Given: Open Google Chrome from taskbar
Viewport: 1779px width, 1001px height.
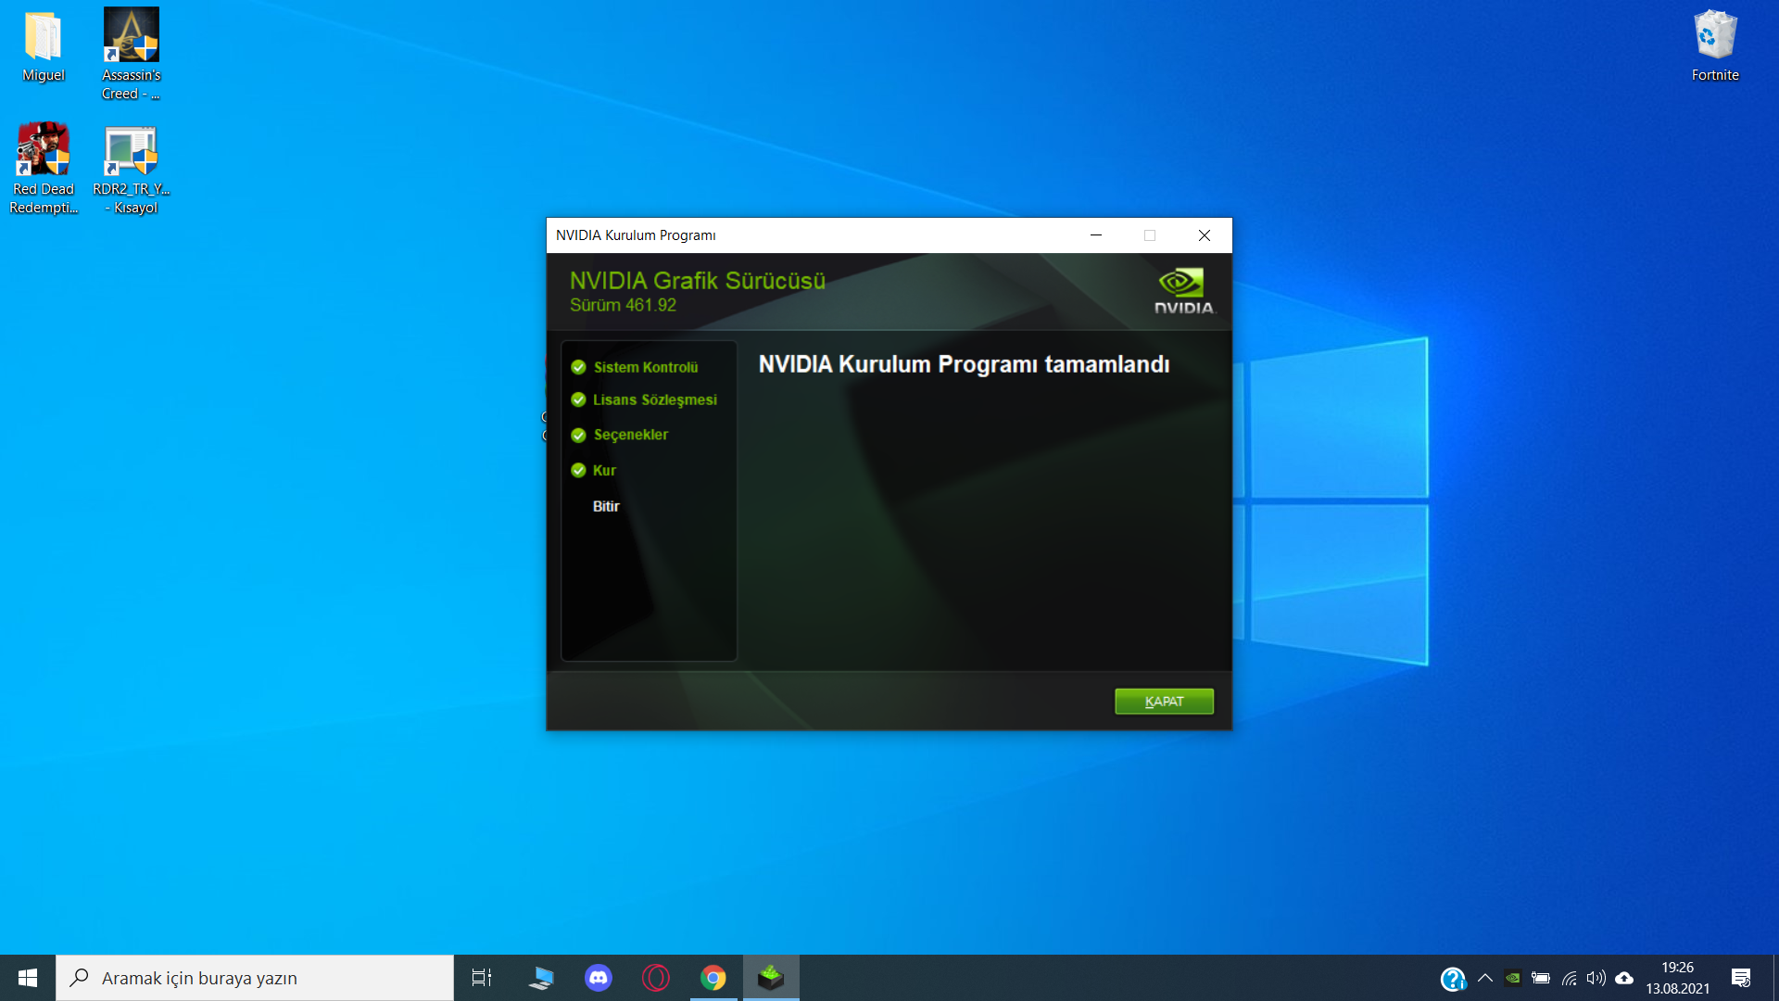Looking at the screenshot, I should pos(713,978).
